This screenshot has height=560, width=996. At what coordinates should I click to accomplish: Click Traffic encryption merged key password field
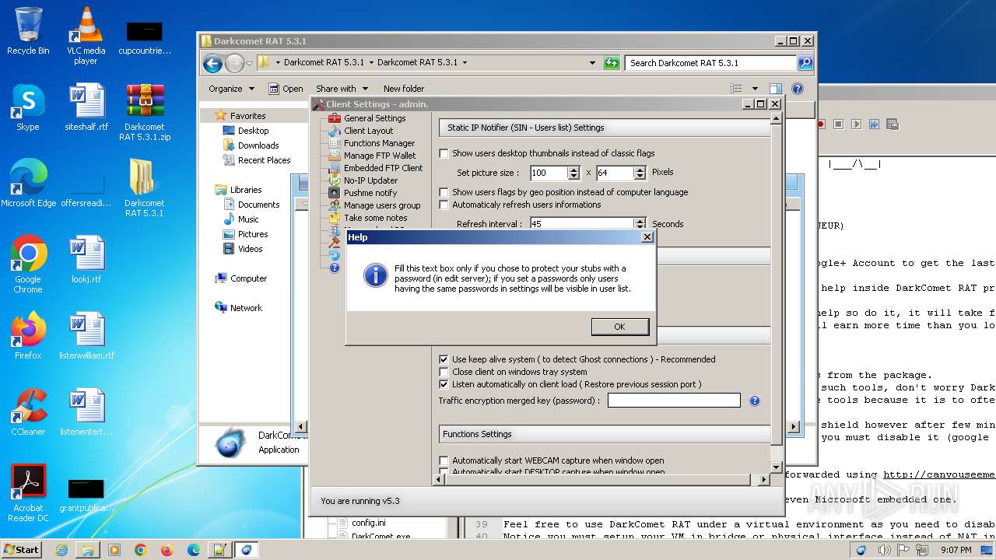click(674, 401)
